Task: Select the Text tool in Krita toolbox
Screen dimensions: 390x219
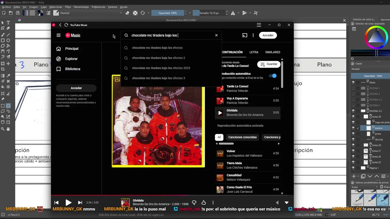Action: point(8,23)
